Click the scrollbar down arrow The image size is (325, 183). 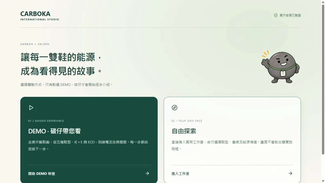tap(323, 181)
